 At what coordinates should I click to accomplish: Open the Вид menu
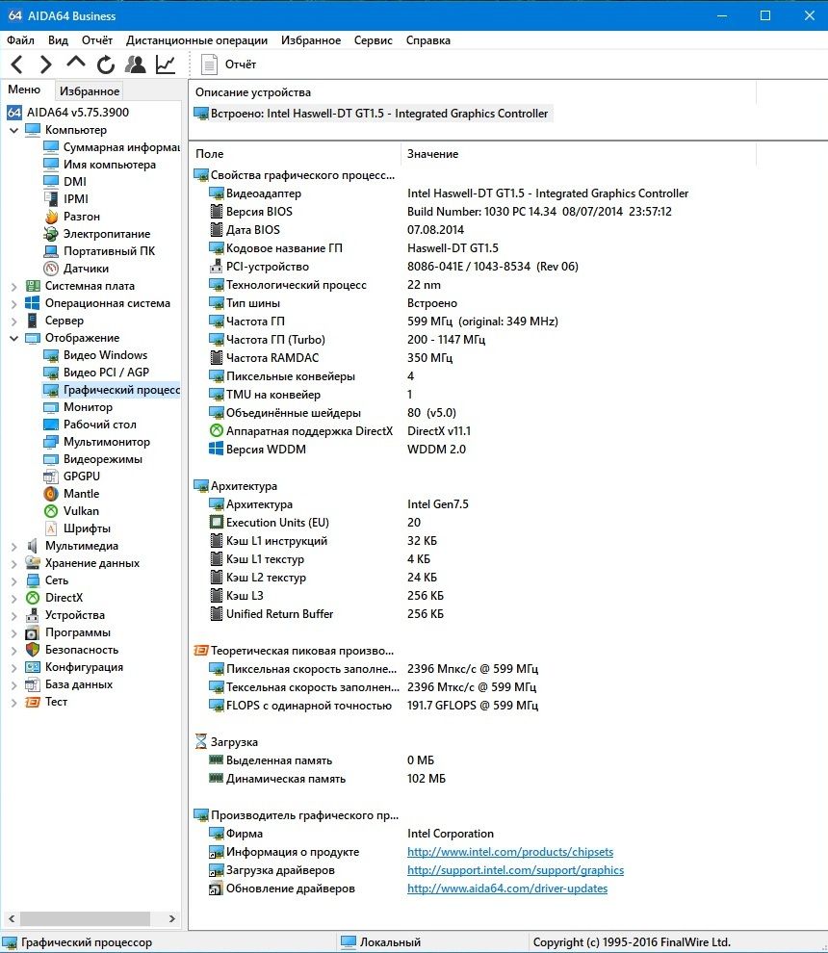58,40
